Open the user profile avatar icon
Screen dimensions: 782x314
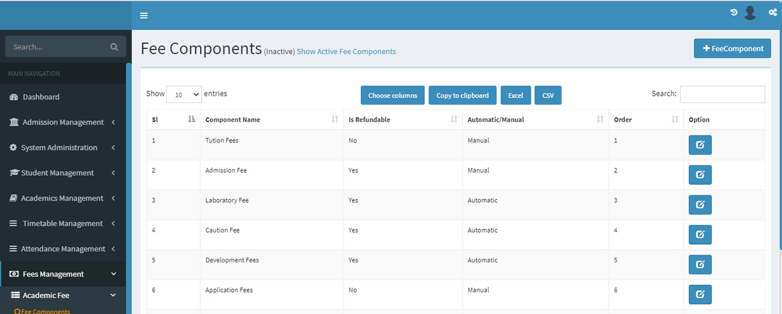point(750,13)
